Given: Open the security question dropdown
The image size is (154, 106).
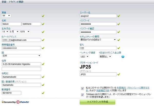Looking at the screenshot, I should click(x=98, y=40).
